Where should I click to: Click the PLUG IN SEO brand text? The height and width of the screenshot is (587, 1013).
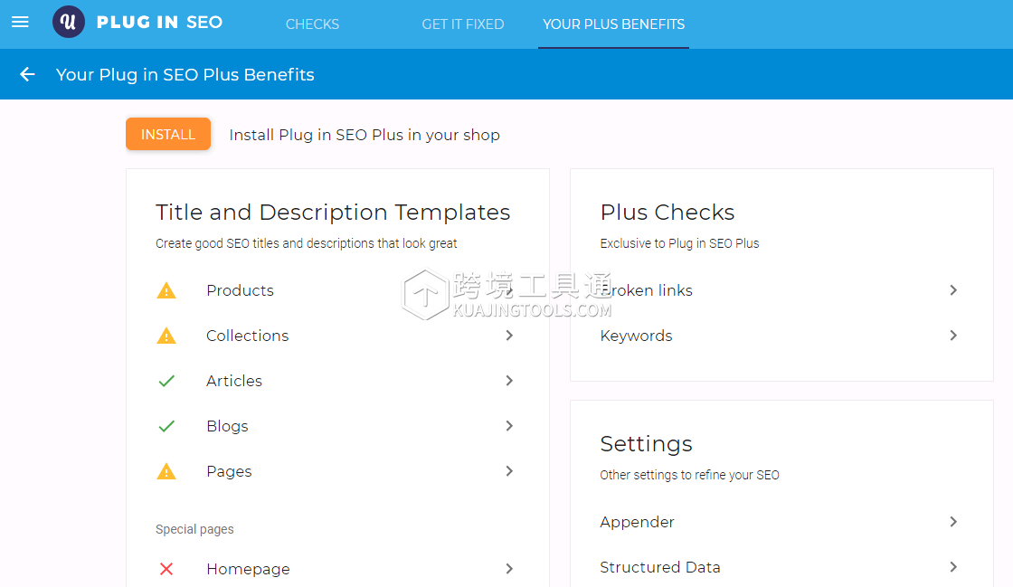point(159,22)
